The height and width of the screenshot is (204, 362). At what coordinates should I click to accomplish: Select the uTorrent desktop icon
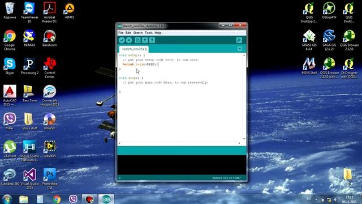(10, 149)
